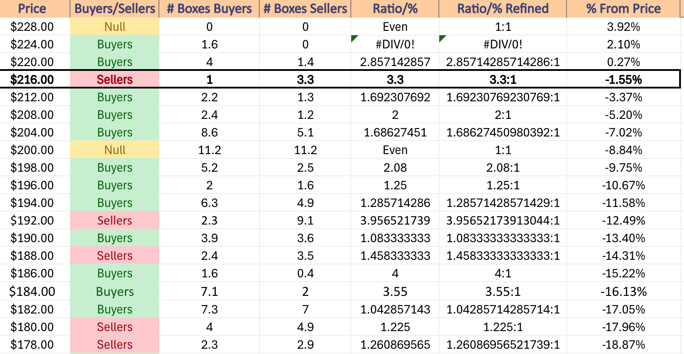Click the Sellers cell at $188.00
Image resolution: width=684 pixels, height=354 pixels.
point(114,256)
